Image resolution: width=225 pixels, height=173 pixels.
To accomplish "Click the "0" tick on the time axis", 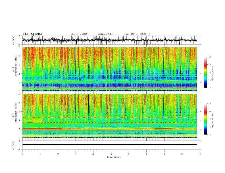I will pos(22,154).
